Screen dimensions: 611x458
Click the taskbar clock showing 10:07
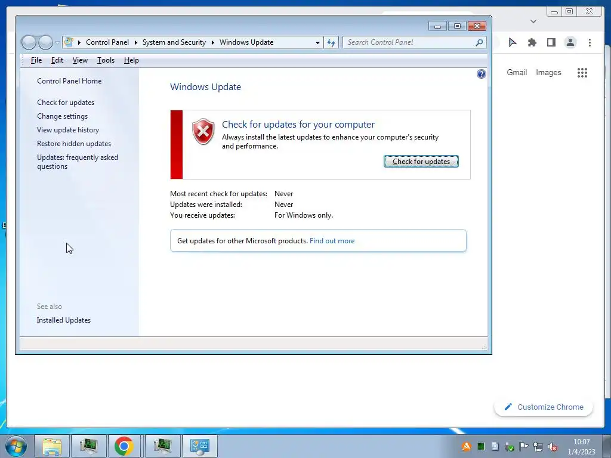point(581,447)
